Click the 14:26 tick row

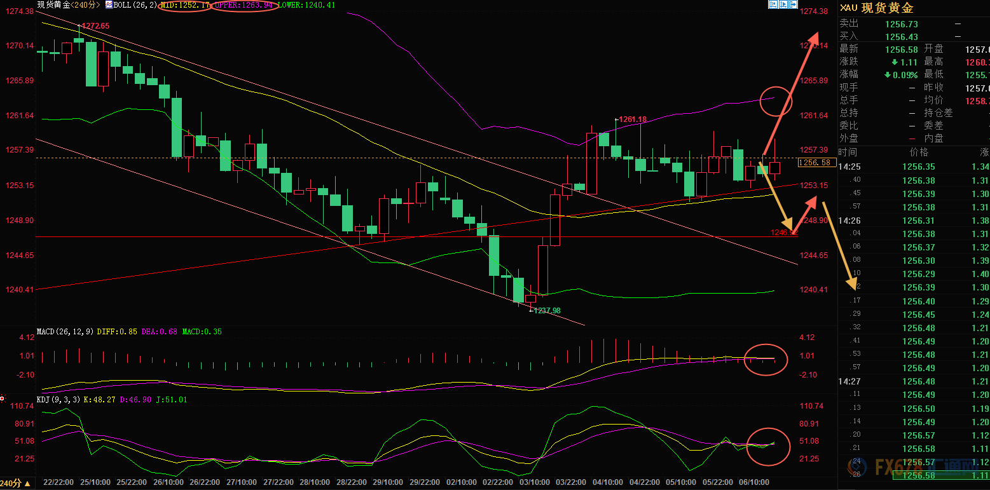(914, 221)
